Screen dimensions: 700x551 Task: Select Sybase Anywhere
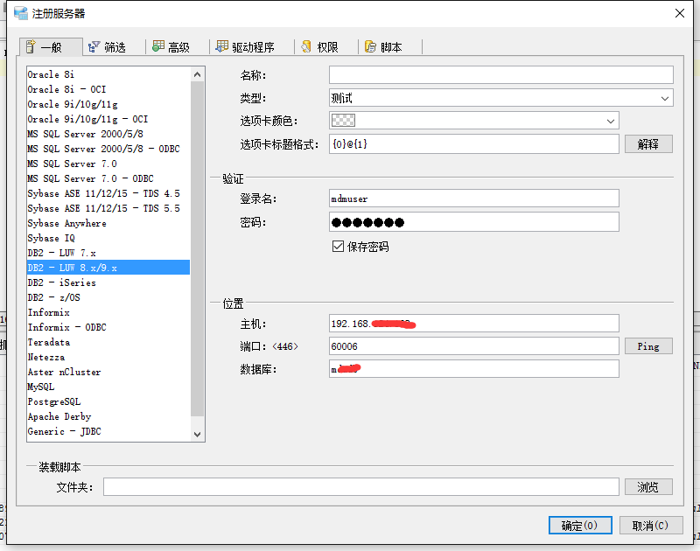tap(108, 223)
